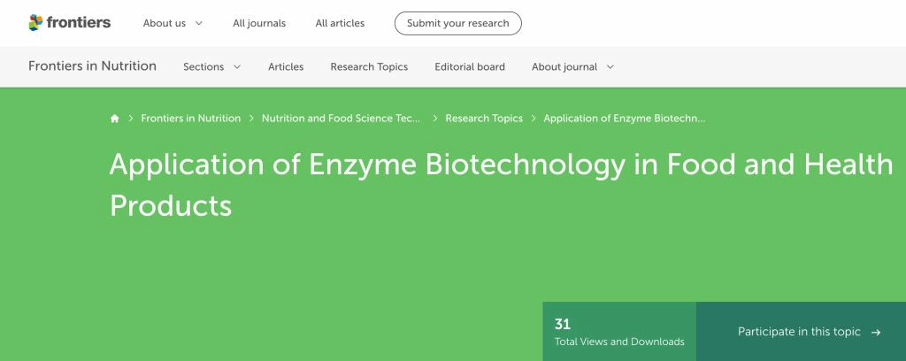Select the Research Topics nav item

click(369, 67)
